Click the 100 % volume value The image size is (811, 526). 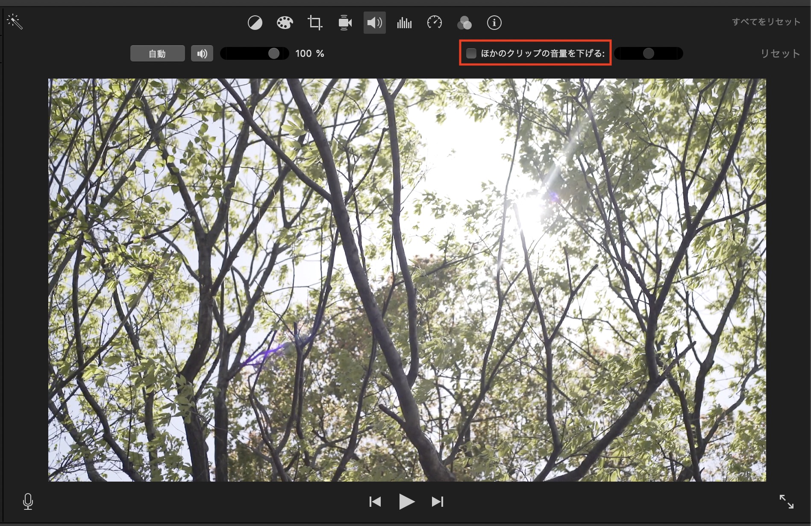click(310, 53)
